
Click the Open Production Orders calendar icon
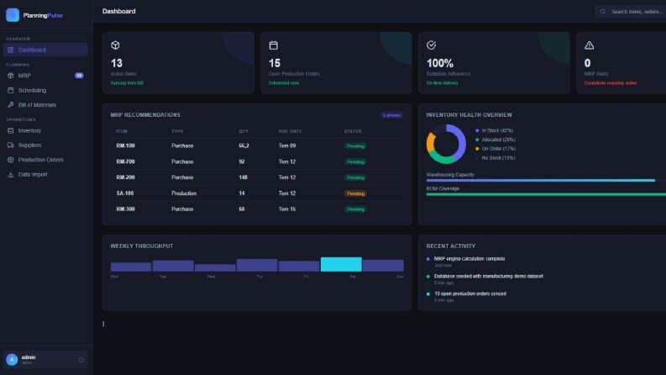pos(274,45)
